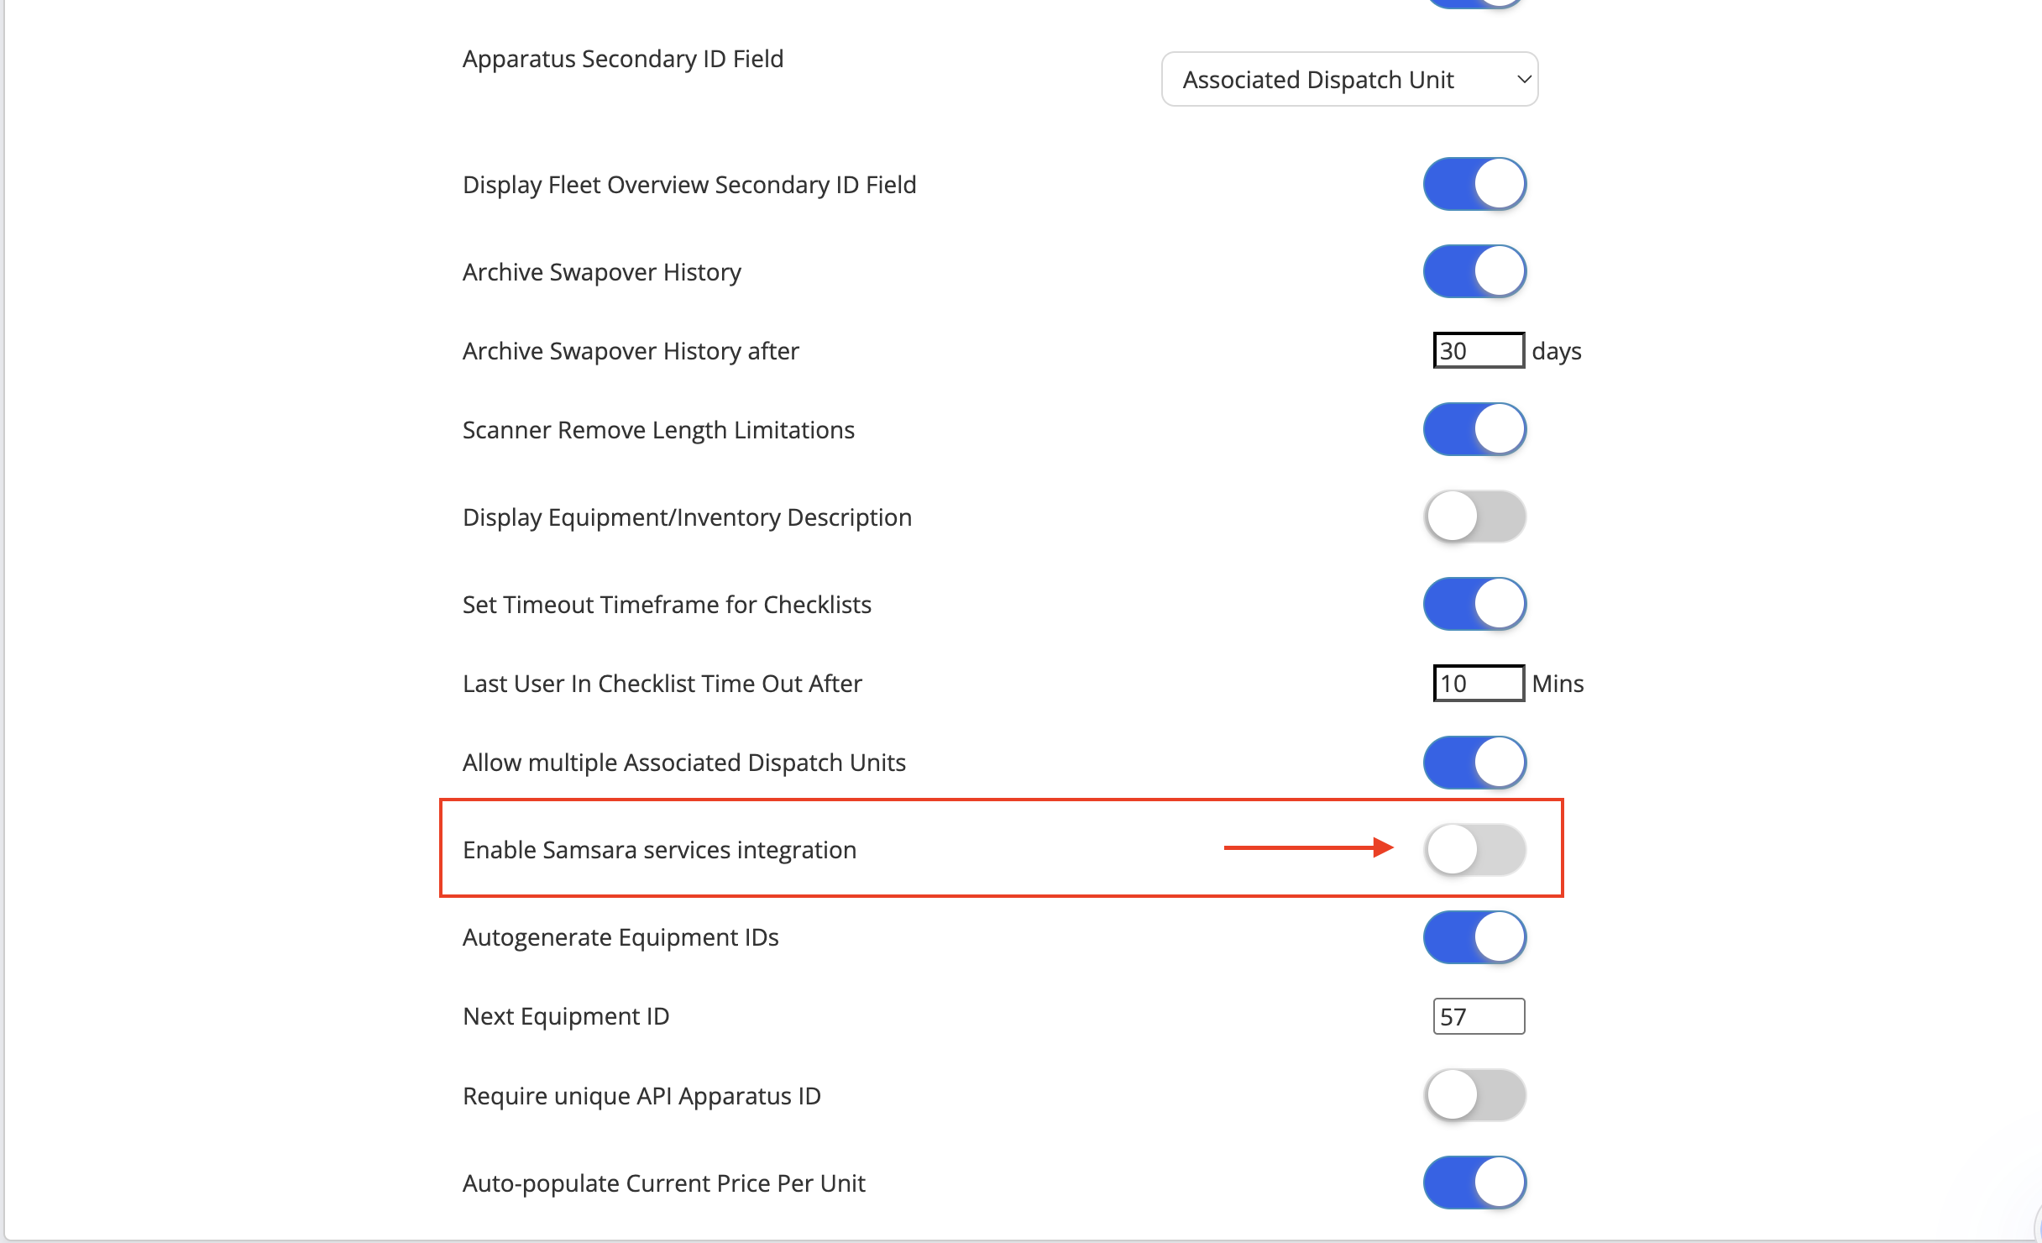The image size is (2042, 1243).
Task: Click the Next Equipment ID label
Action: coord(566,1016)
